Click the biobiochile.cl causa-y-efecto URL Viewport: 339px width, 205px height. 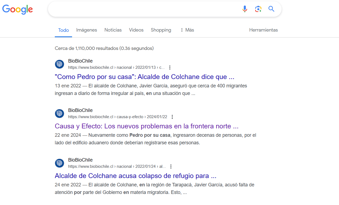(118, 117)
